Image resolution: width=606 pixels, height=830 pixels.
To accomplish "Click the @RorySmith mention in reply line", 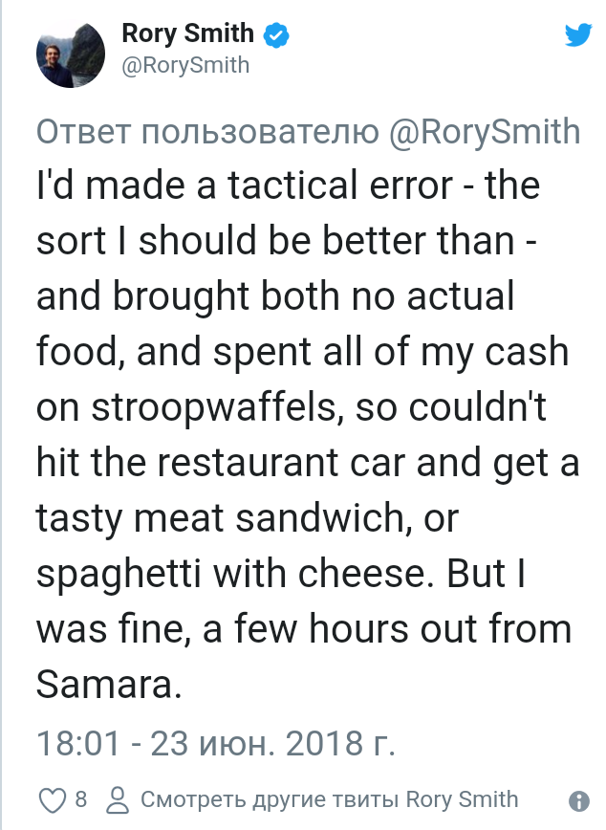I will pos(484,131).
